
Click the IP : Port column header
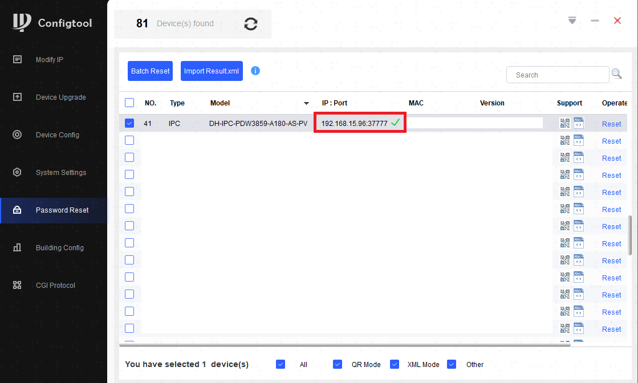(335, 103)
